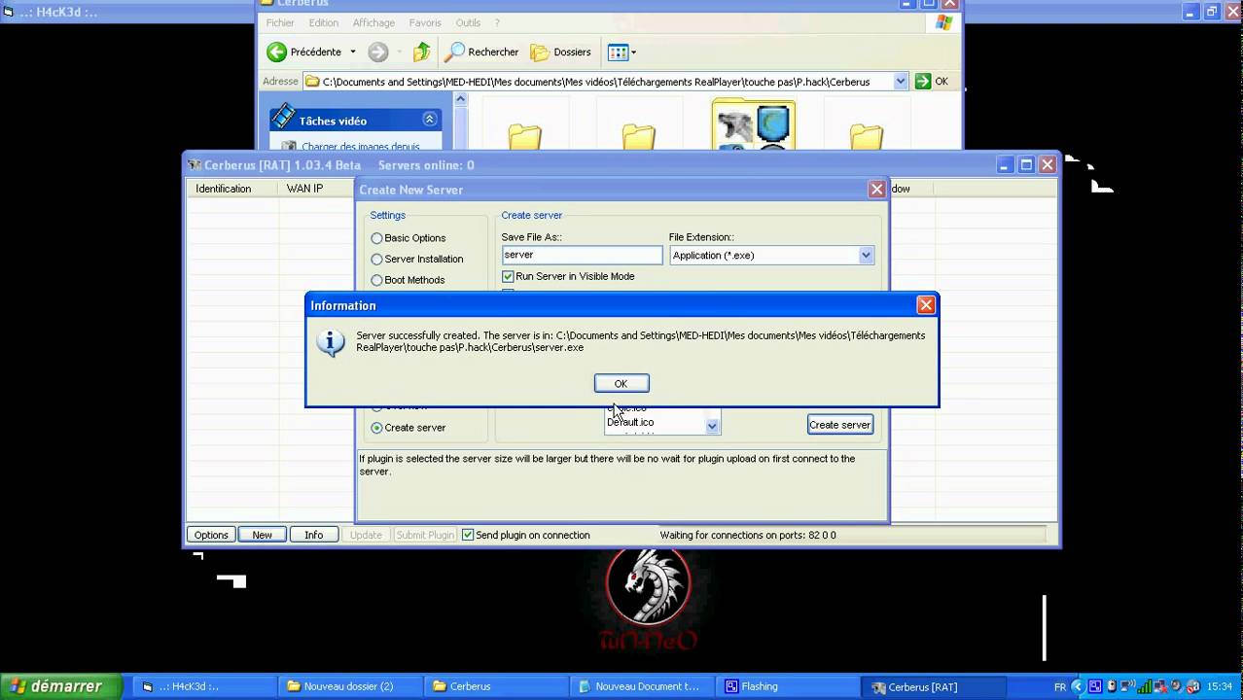Image resolution: width=1243 pixels, height=700 pixels.
Task: Select Default.ico in the icon list
Action: pos(630,422)
